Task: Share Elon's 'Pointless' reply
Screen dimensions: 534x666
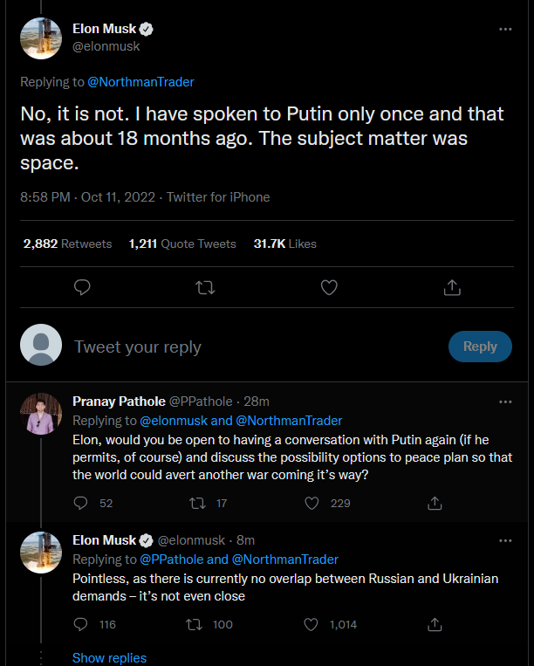Action: coord(434,624)
